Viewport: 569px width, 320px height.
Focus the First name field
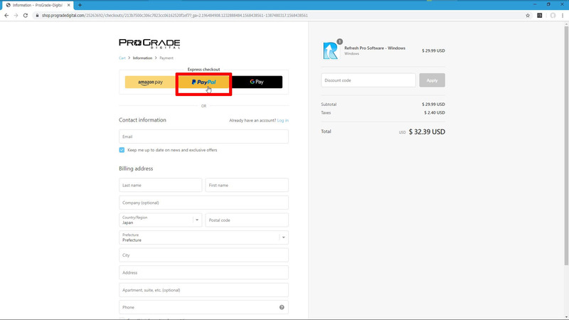[x=247, y=185]
